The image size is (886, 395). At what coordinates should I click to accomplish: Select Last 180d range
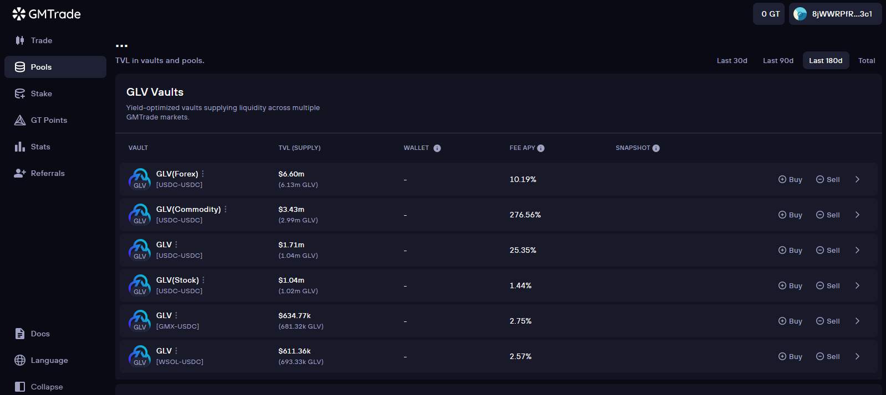[826, 60]
